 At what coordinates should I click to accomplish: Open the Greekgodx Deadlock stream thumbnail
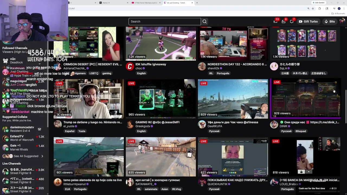(x=161, y=99)
